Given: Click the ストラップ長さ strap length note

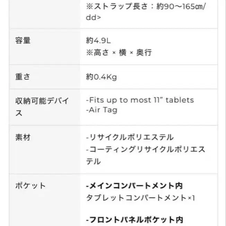Looking at the screenshot, I should pos(146,7).
